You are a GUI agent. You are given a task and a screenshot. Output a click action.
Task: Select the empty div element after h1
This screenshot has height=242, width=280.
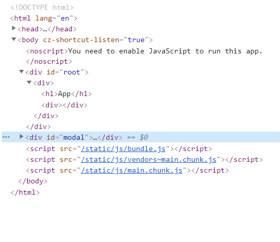coord(64,105)
